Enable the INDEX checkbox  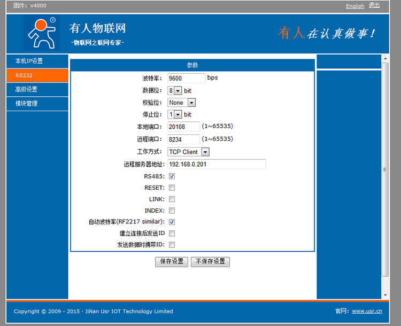pos(172,211)
